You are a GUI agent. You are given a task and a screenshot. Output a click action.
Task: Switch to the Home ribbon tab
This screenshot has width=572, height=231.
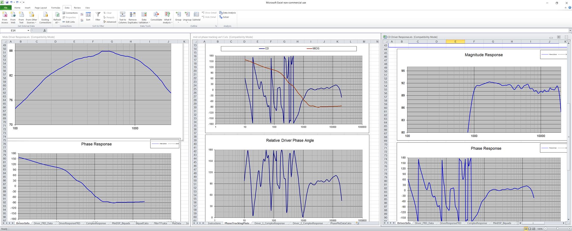point(17,8)
